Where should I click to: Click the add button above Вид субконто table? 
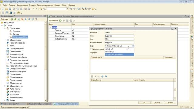[92, 77]
